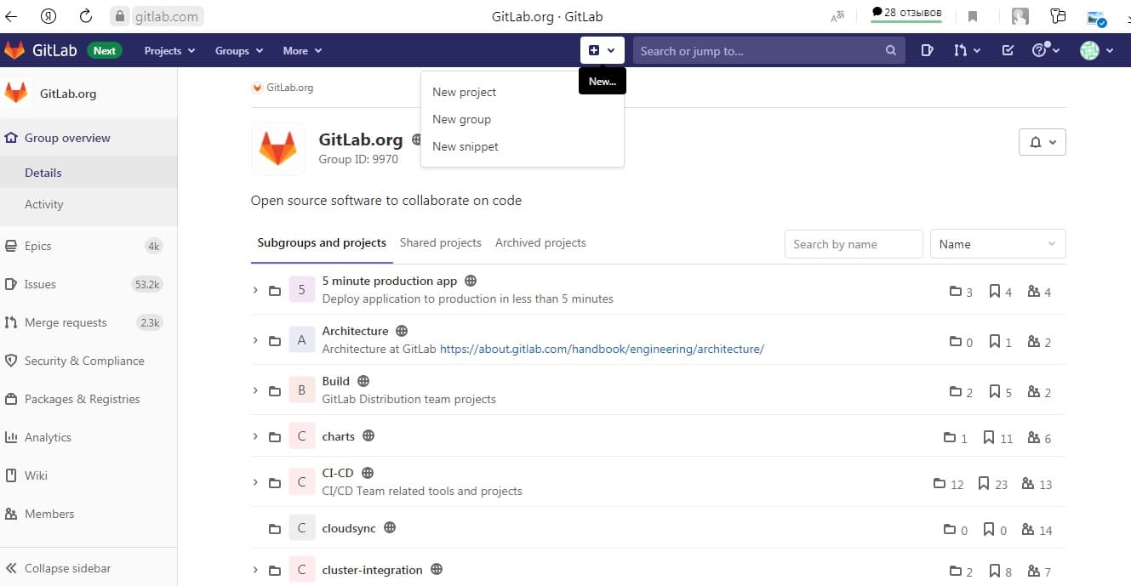Expand the Architecture subgroup
1131x586 pixels.
click(x=255, y=341)
